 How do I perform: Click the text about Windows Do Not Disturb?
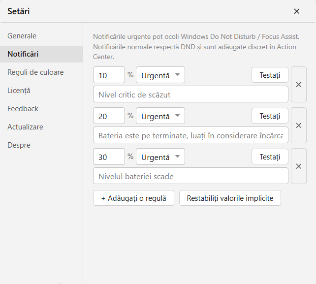point(196,47)
